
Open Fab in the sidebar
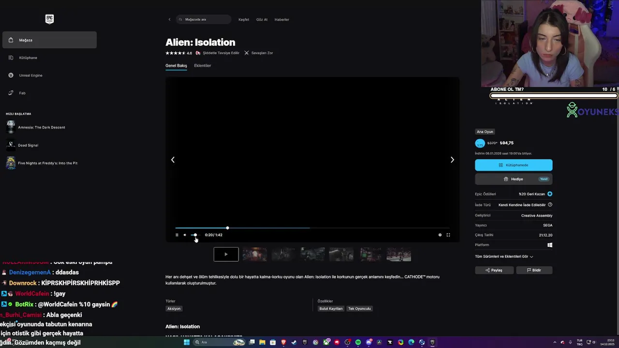click(x=49, y=93)
